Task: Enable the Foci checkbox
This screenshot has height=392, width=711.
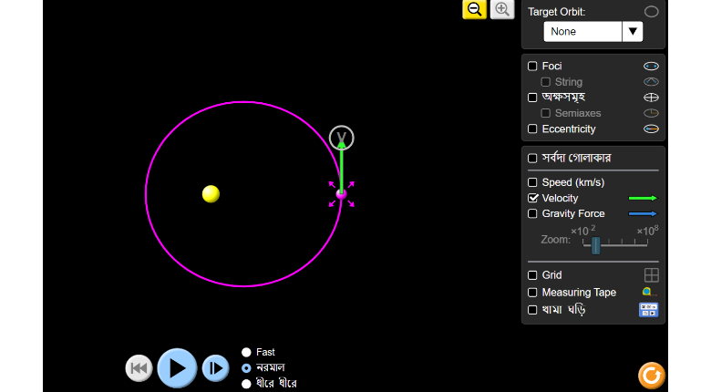Action: pos(532,66)
